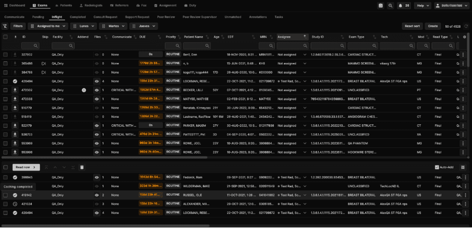The height and width of the screenshot is (228, 472).
Task: Click the horizontal scrollbar under the top exam list
Action: pos(104,157)
